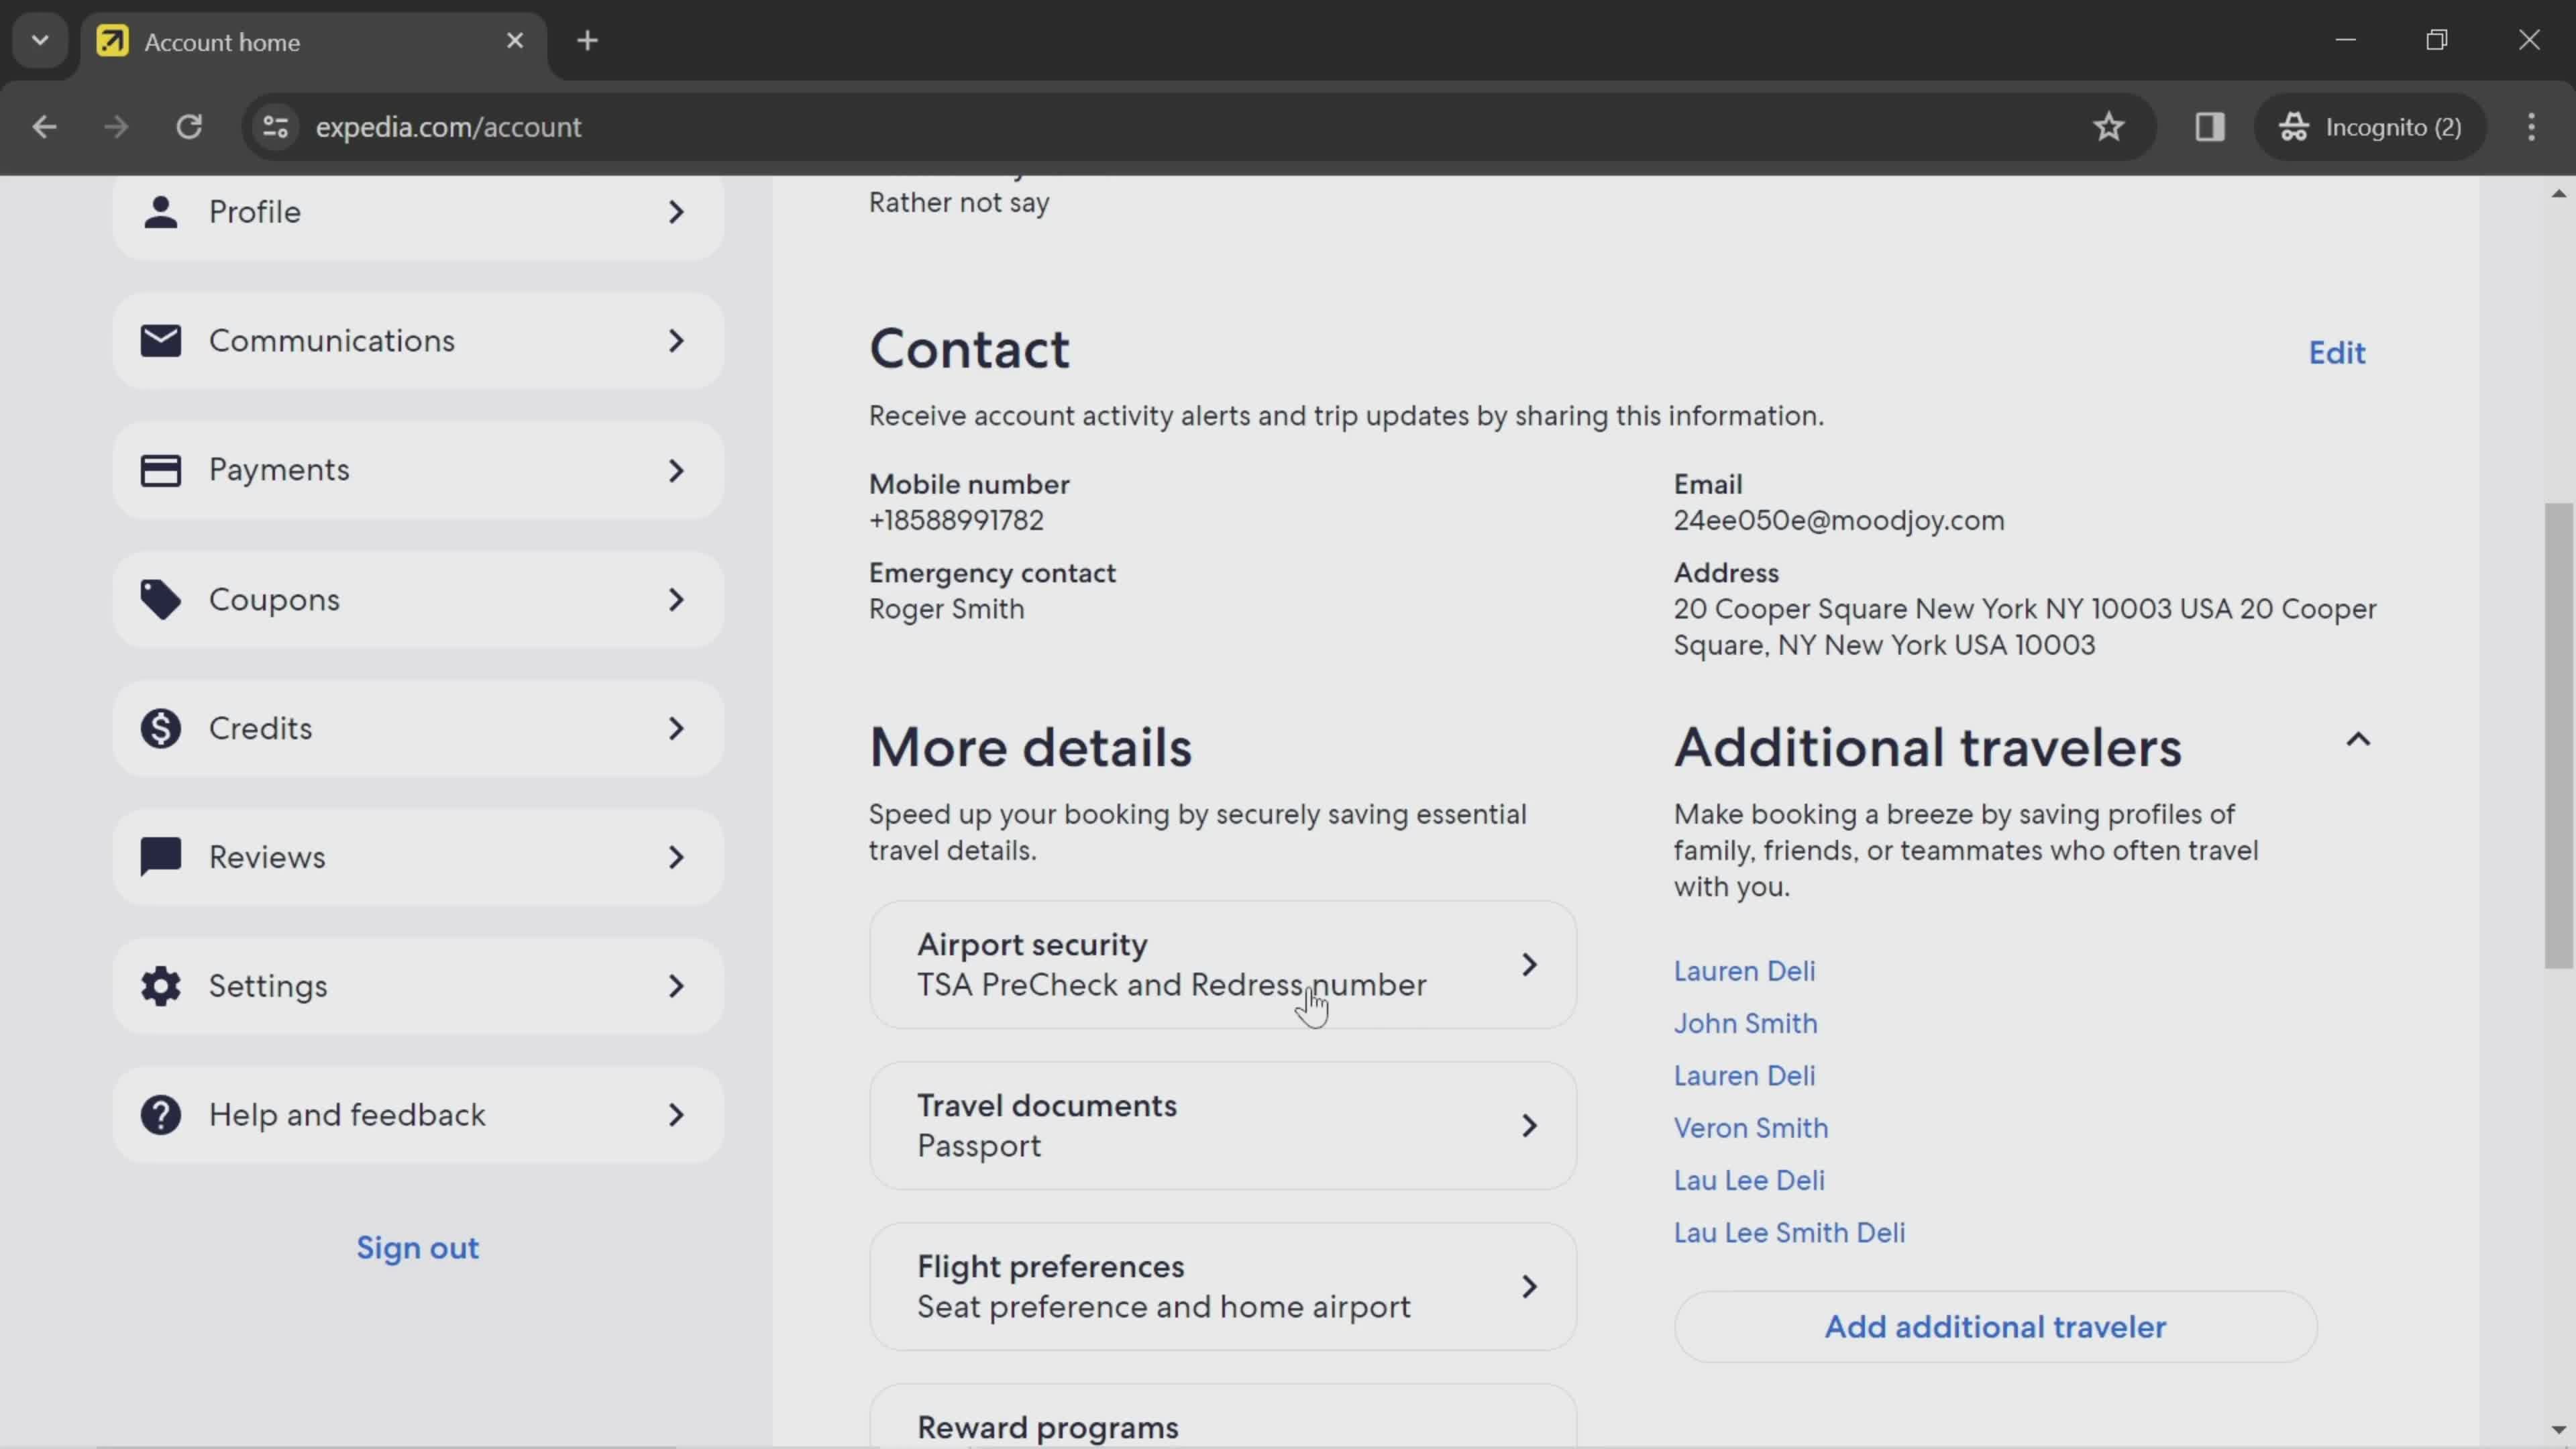Image resolution: width=2576 pixels, height=1449 pixels.
Task: Select Lauren Deli traveler profile
Action: coord(1743,969)
